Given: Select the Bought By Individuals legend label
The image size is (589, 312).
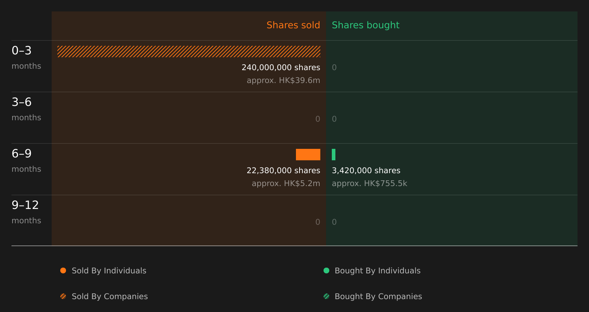Looking at the screenshot, I should [x=378, y=271].
